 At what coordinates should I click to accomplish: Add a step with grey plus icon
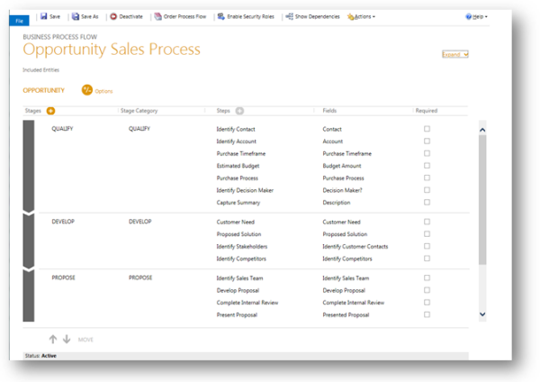point(239,111)
